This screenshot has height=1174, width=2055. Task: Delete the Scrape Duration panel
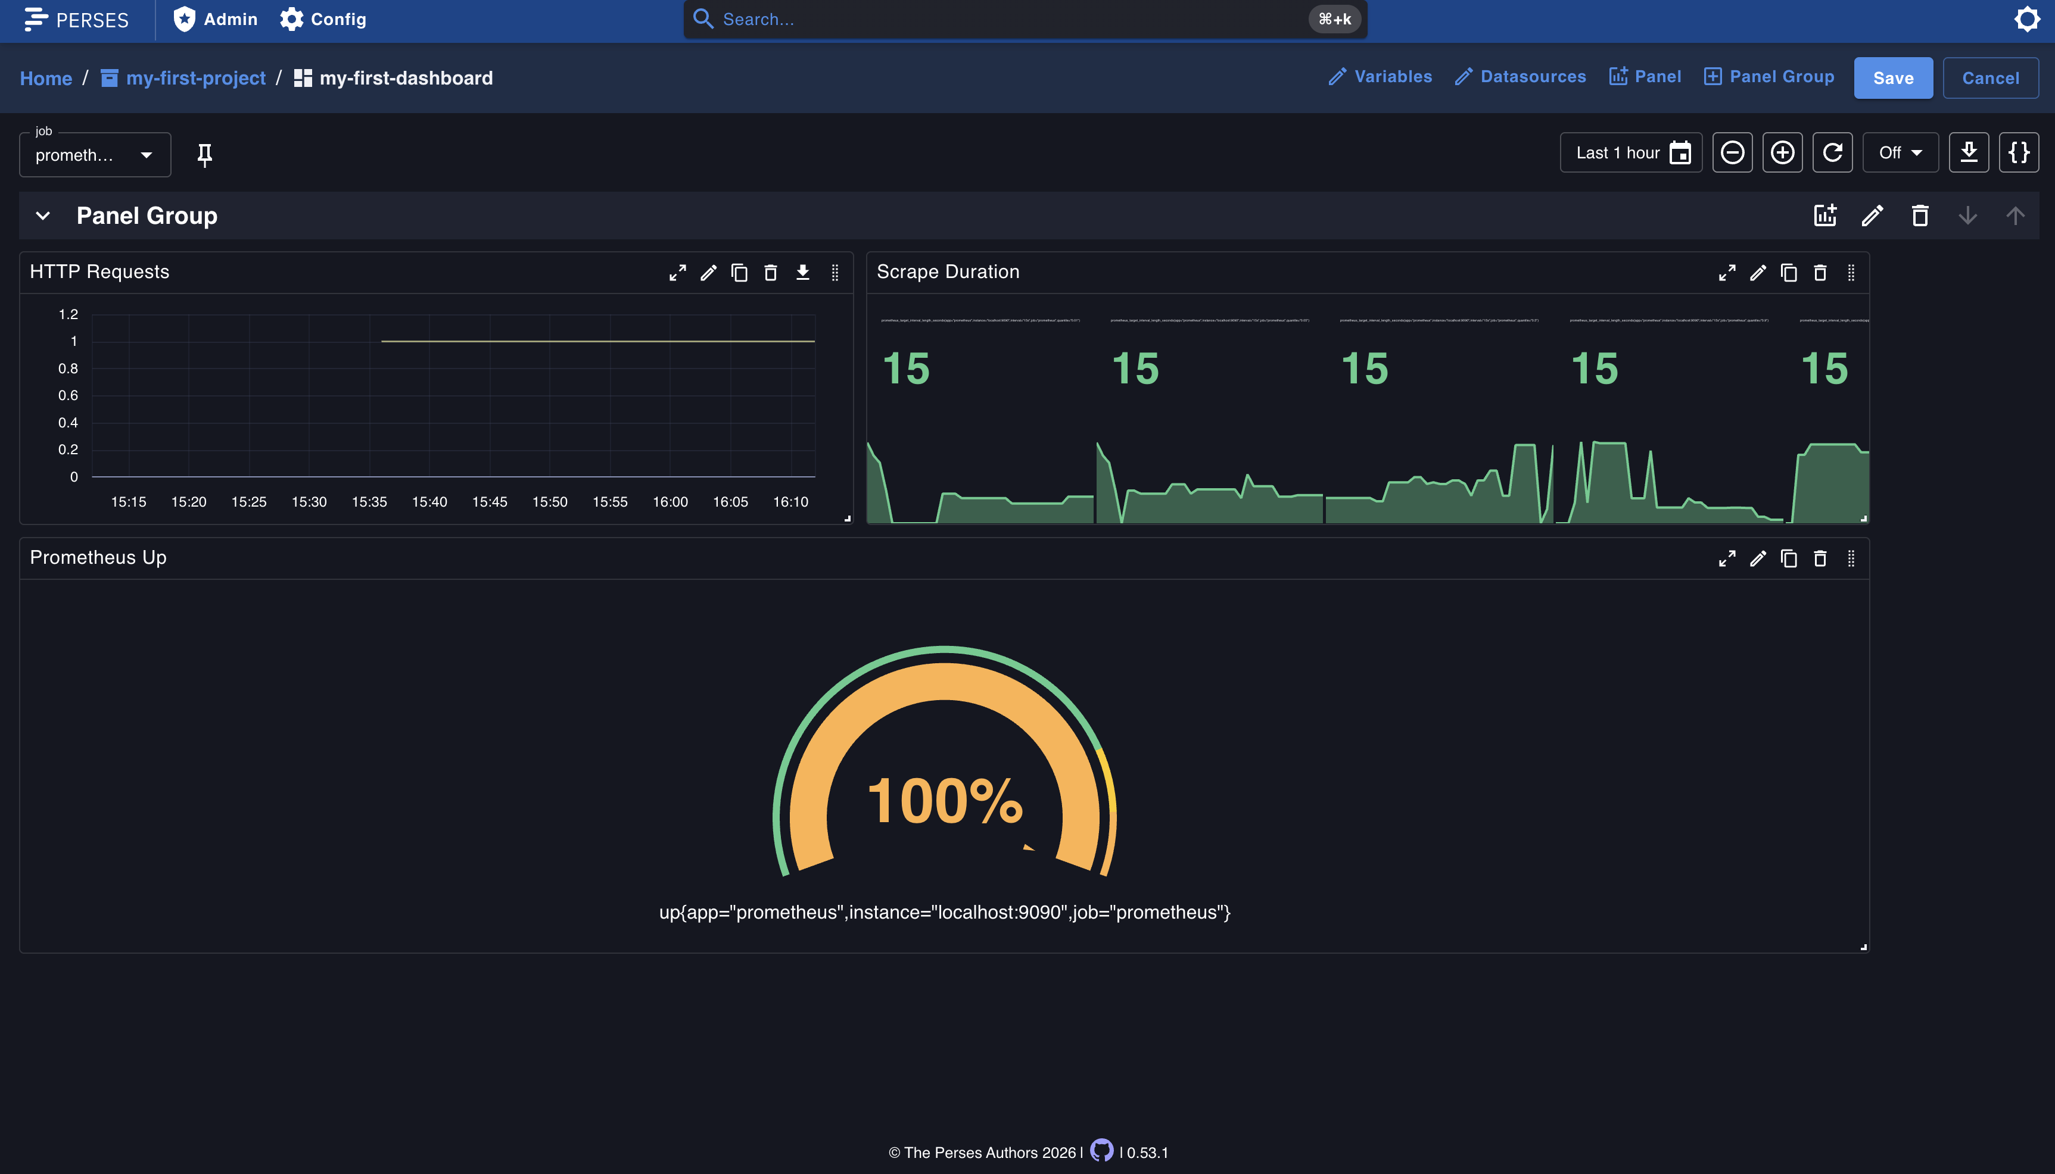pos(1820,273)
